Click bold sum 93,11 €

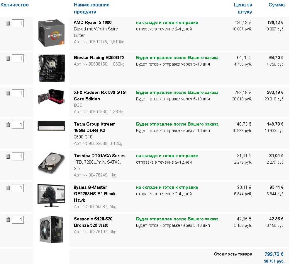[276, 187]
